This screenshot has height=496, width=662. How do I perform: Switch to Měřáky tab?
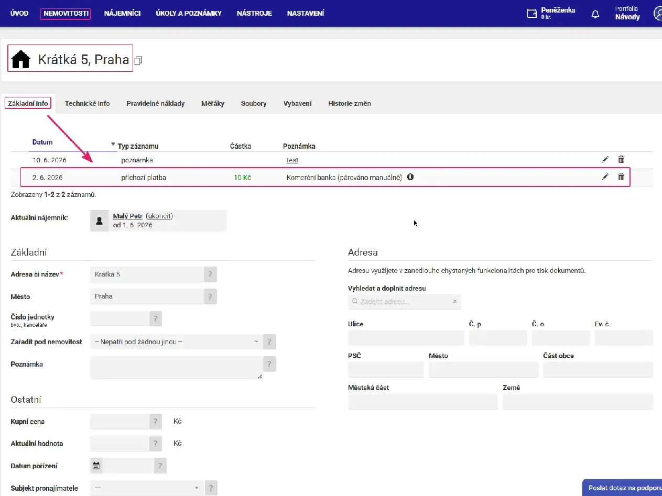(213, 104)
